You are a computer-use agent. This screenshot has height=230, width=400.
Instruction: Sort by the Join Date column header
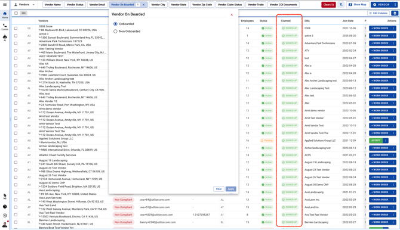point(348,21)
